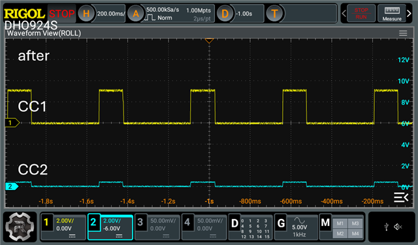Click the 1.00Mpts memory depth readout
Screen dimensions: 418x245
199,10
